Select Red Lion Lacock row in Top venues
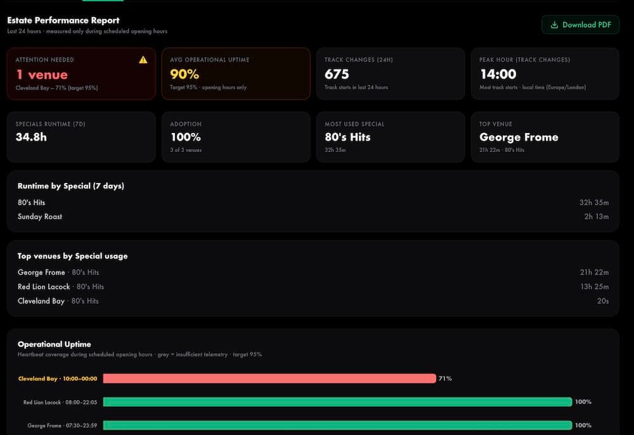634x435 pixels. 313,286
